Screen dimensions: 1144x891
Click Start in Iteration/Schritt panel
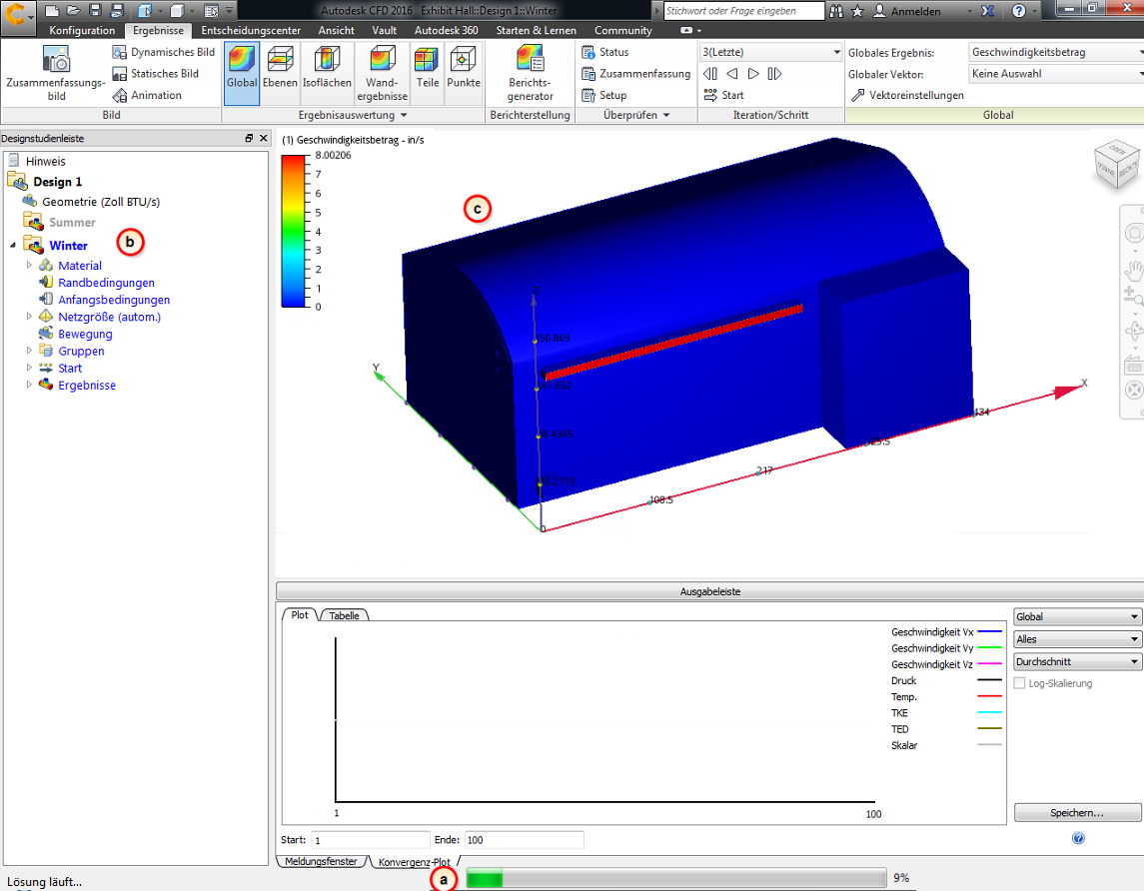(x=723, y=95)
